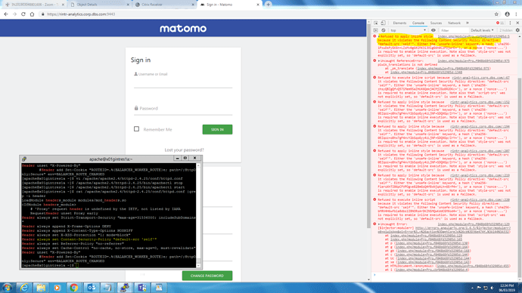Open the top context dropdown
The height and width of the screenshot is (293, 522).
408,30
